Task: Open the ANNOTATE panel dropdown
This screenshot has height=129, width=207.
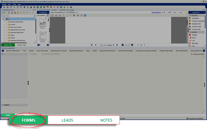Action: [205, 12]
